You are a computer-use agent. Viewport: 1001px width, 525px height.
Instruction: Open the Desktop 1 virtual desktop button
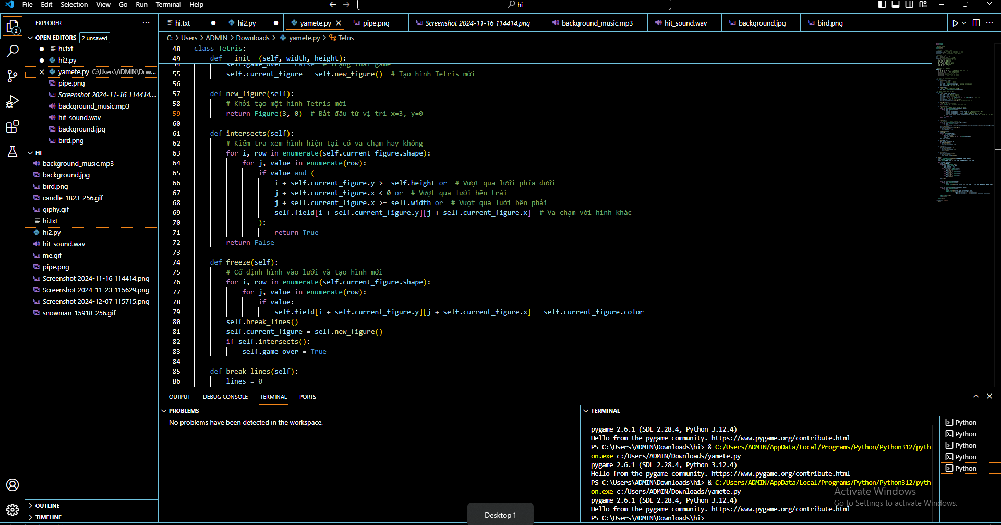(500, 515)
